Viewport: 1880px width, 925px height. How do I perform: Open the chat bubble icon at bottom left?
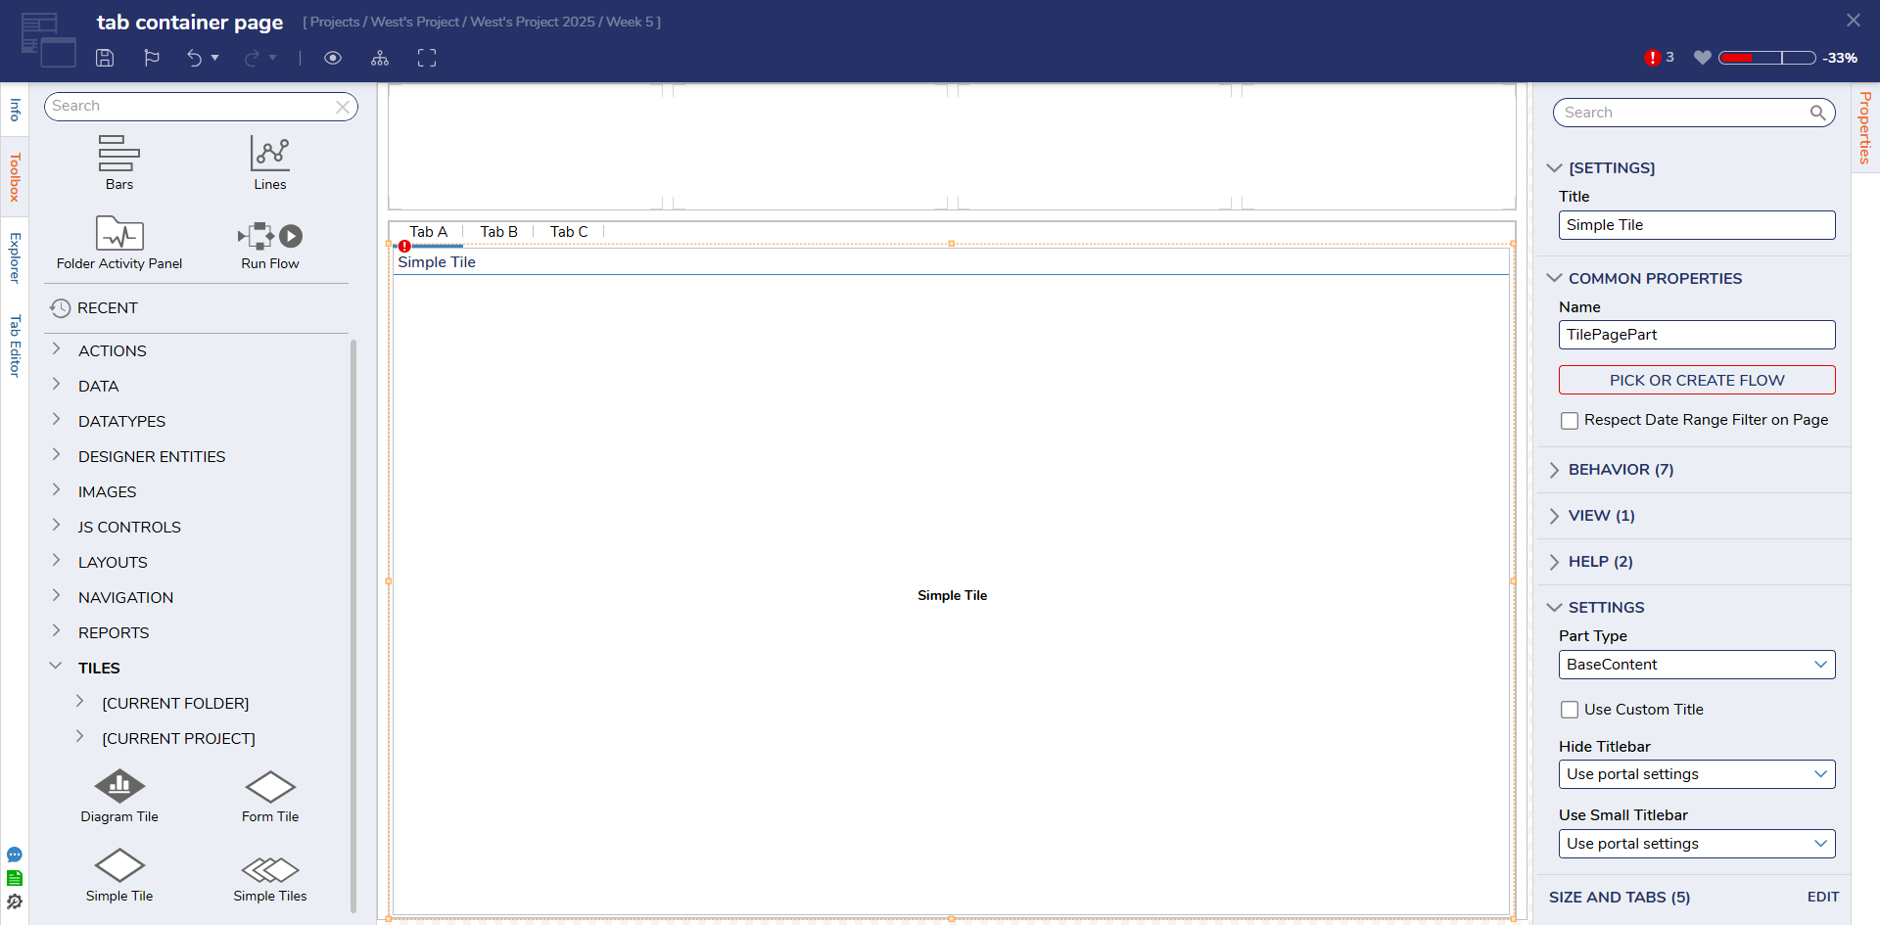[15, 855]
